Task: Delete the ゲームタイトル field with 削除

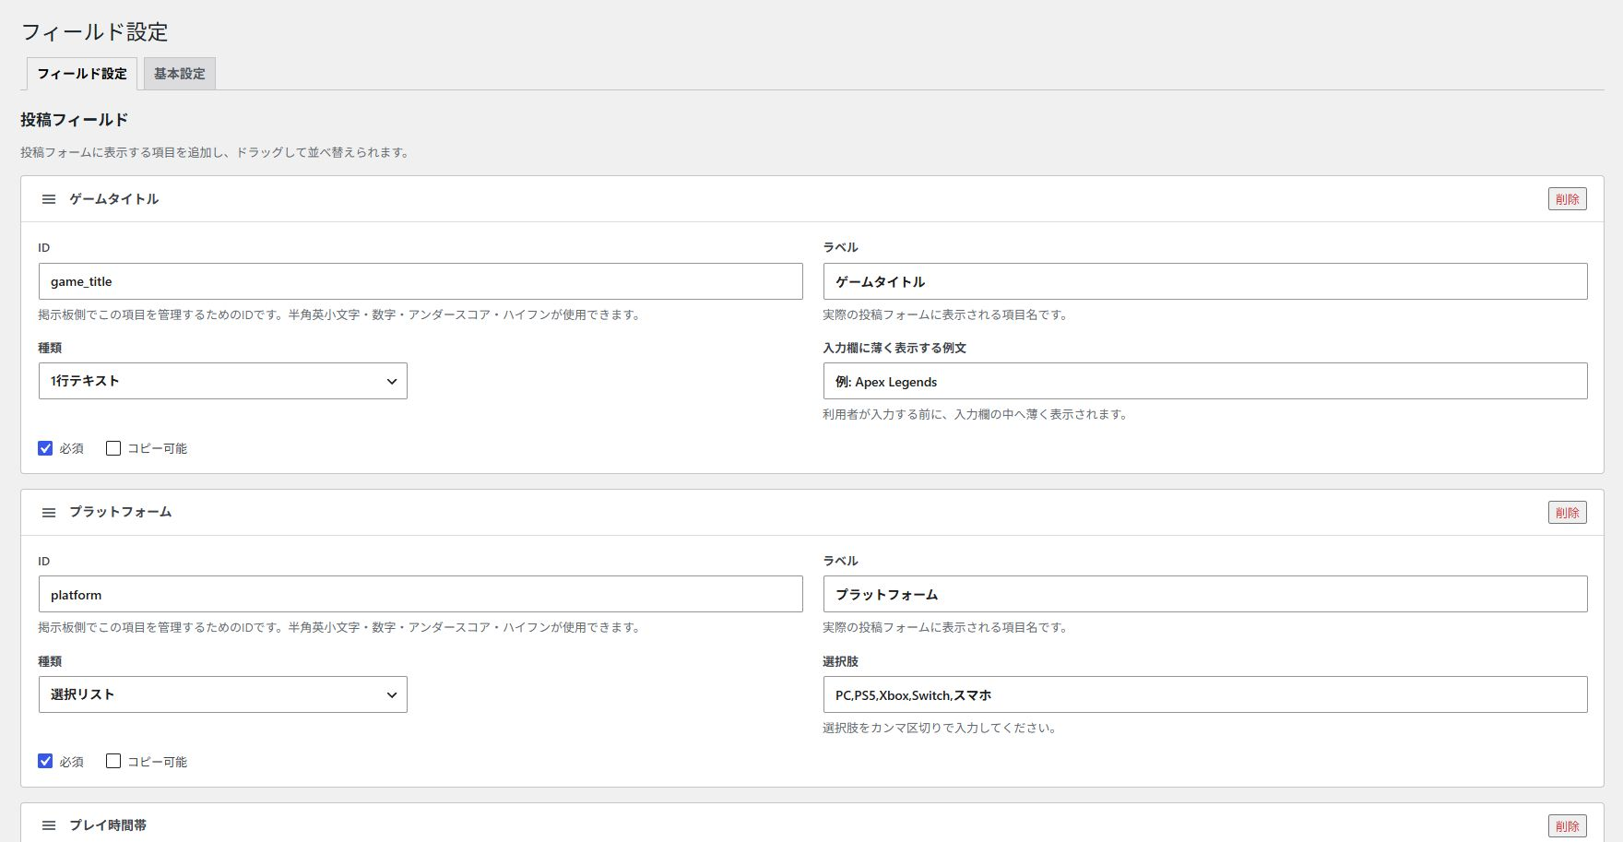Action: point(1568,199)
